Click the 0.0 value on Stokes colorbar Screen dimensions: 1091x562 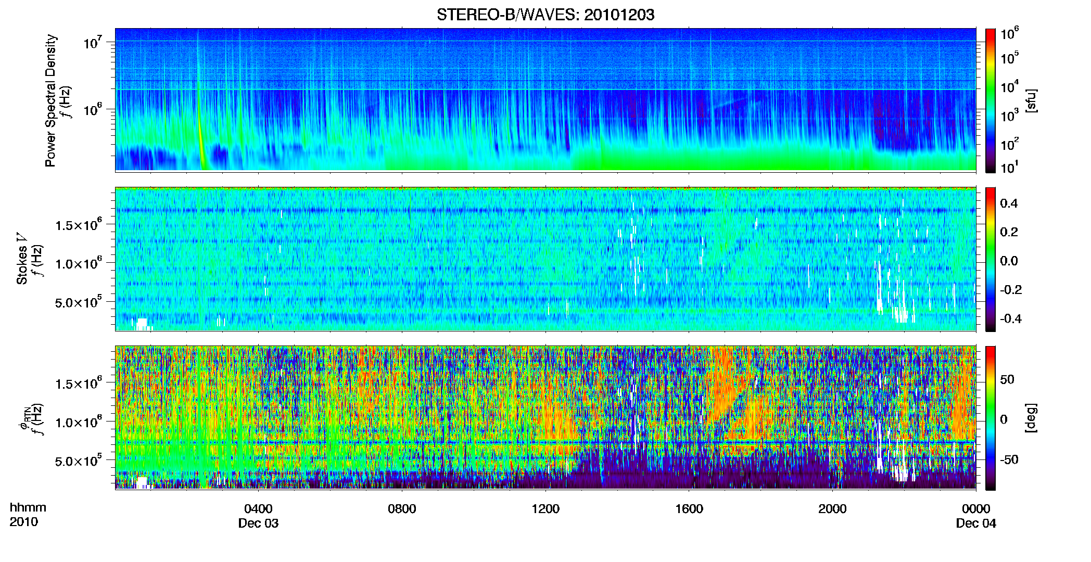(1009, 261)
